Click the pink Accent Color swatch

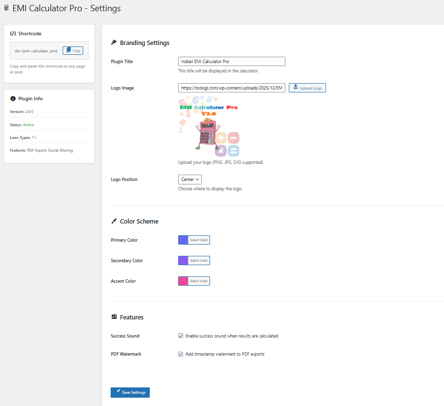[x=183, y=281]
